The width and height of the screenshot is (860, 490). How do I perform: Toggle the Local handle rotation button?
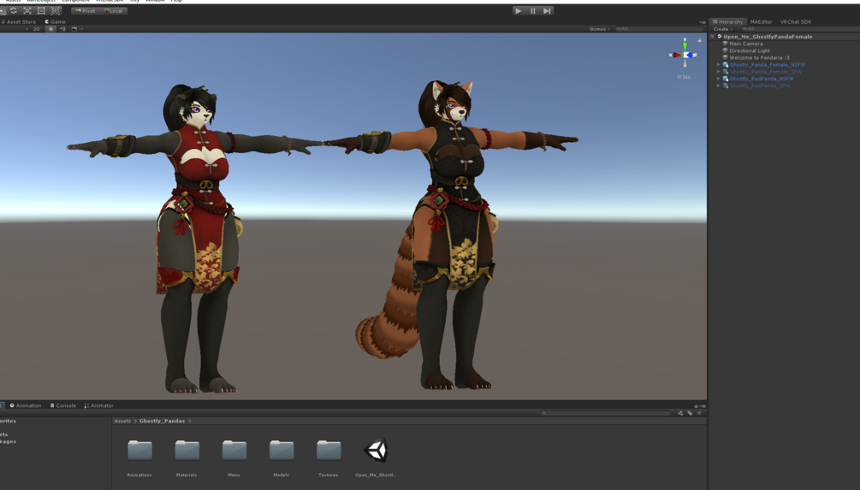coord(114,11)
